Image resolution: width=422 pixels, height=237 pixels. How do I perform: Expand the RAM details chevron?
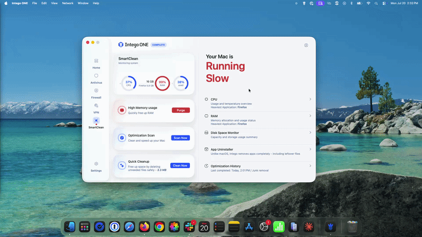(x=310, y=116)
